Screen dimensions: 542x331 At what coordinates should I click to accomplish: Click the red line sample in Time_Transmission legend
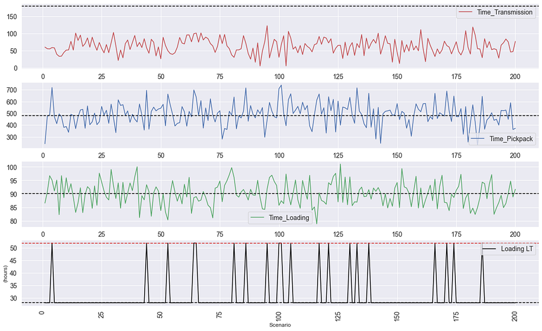465,12
